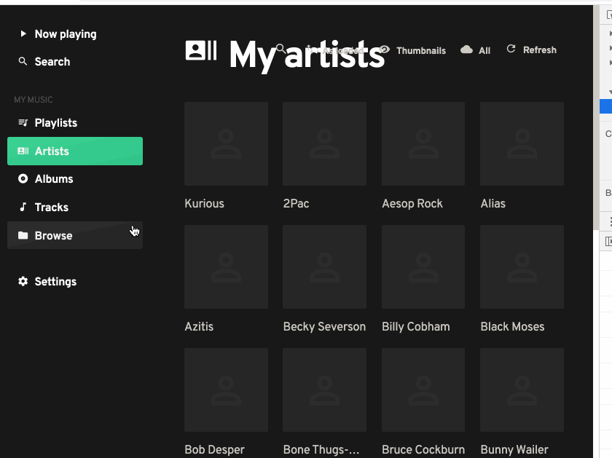Screen dimensions: 612x458
Task: Switch to the Albums section
Action: click(x=52, y=178)
